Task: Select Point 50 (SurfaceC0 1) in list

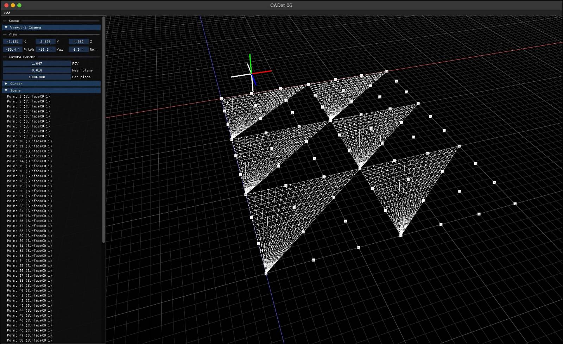Action: click(29, 340)
